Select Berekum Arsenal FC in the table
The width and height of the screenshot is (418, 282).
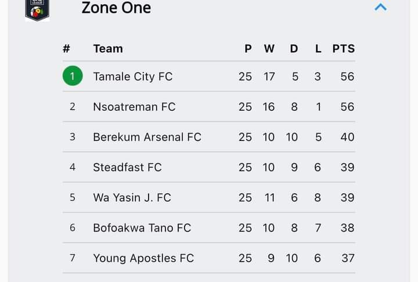pyautogui.click(x=209, y=137)
